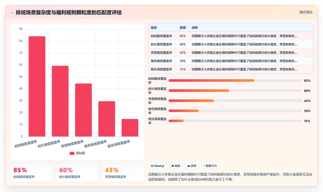
Task: Select table row cell 类型维度覆盖率
Action: point(161,52)
